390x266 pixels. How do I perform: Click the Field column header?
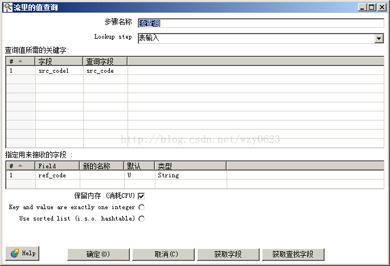(x=57, y=165)
